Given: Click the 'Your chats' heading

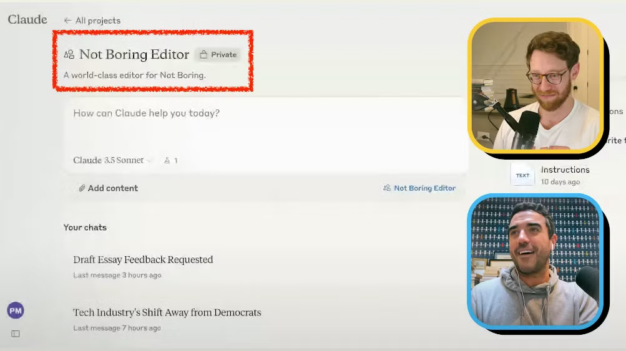Looking at the screenshot, I should (x=85, y=228).
